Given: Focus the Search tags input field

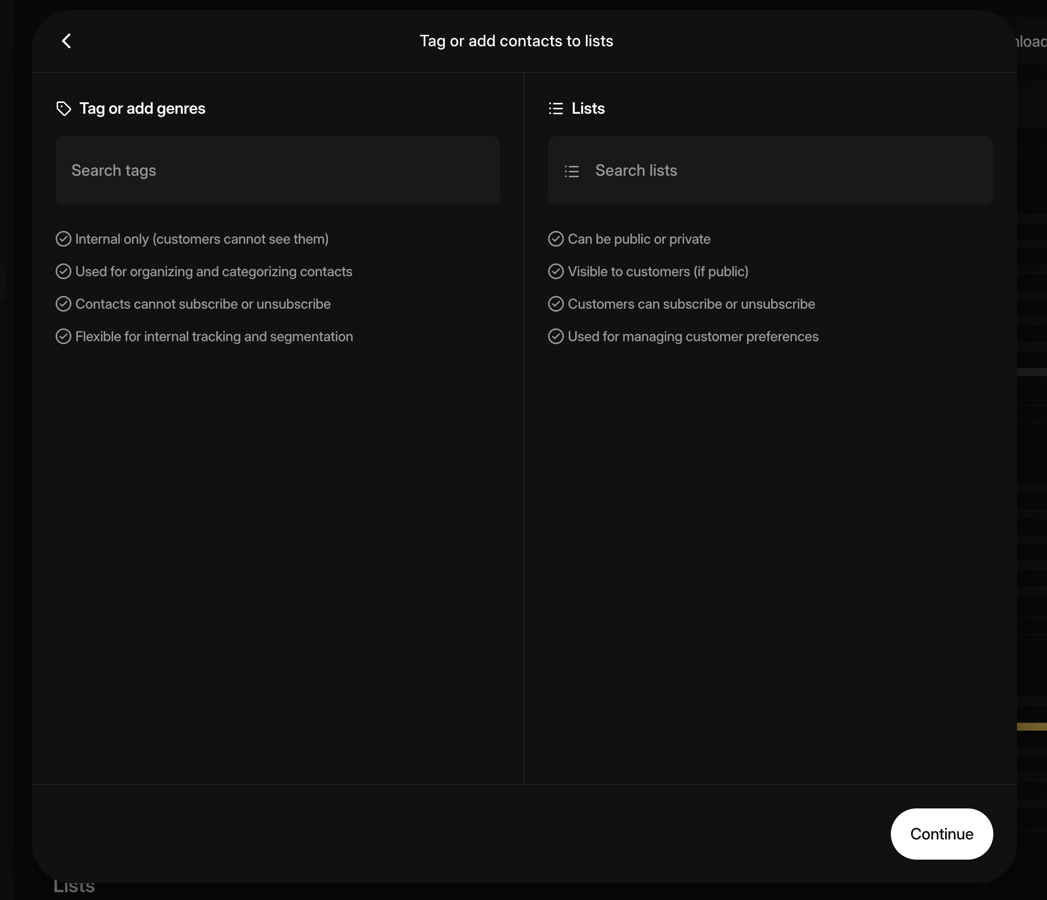Looking at the screenshot, I should [x=277, y=170].
